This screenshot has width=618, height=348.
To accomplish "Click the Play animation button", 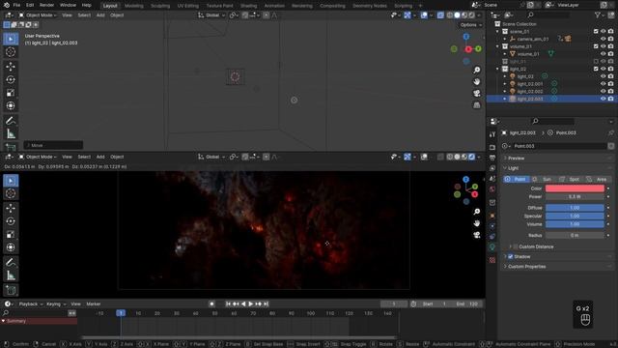I will [251, 304].
